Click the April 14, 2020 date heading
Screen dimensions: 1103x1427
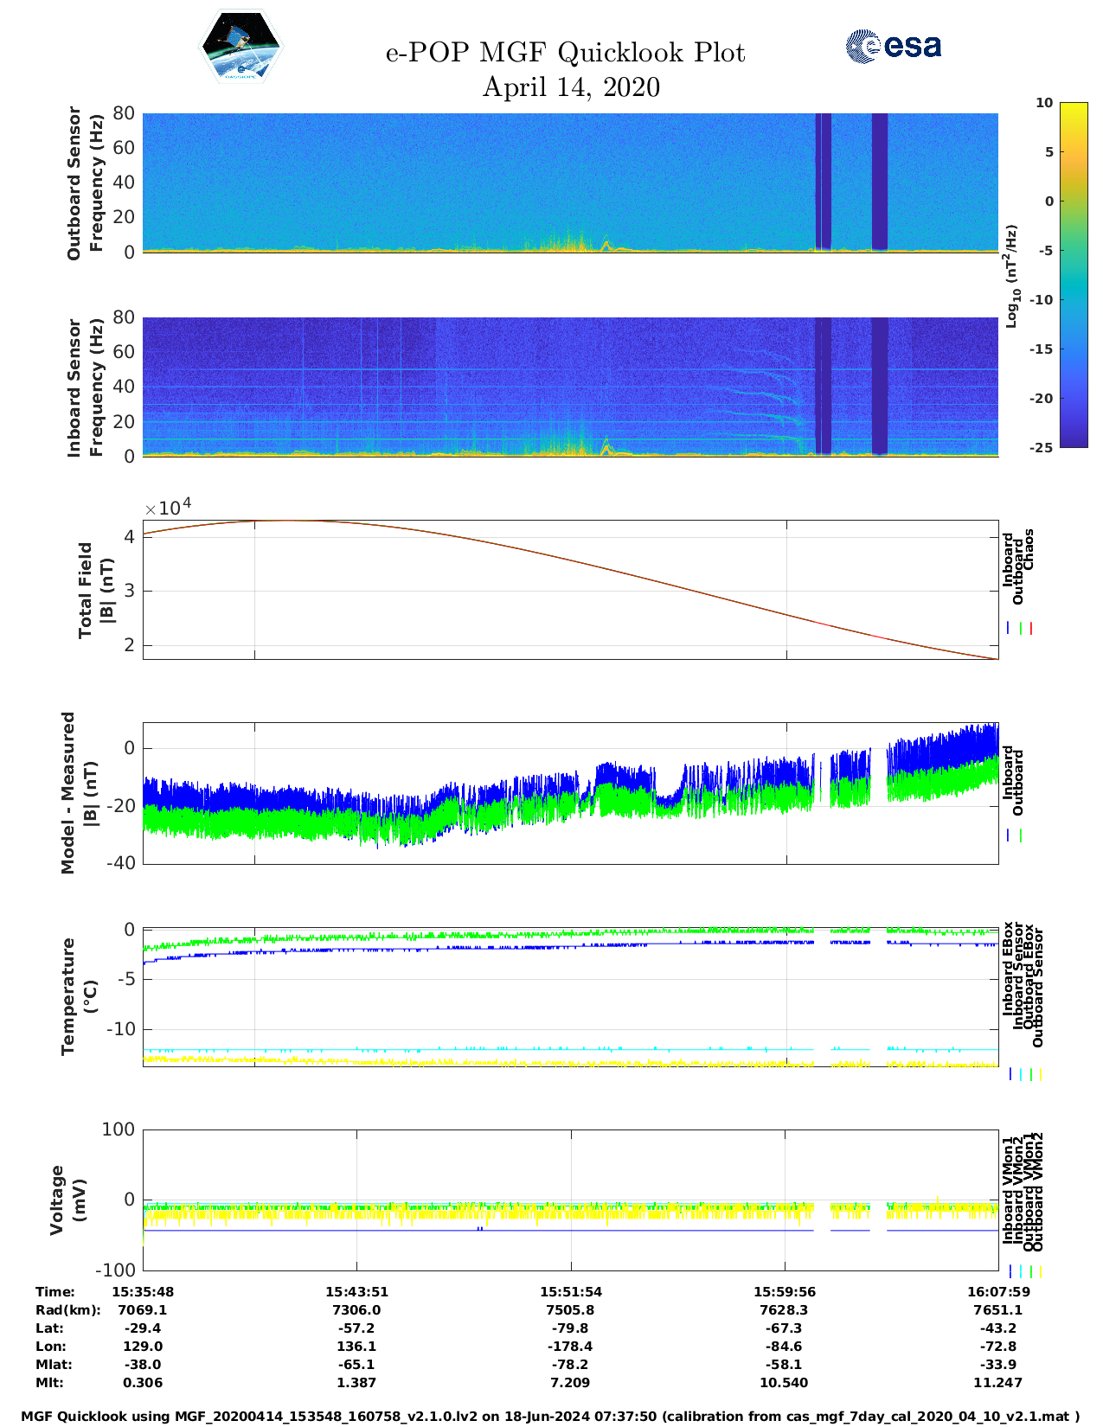click(570, 87)
